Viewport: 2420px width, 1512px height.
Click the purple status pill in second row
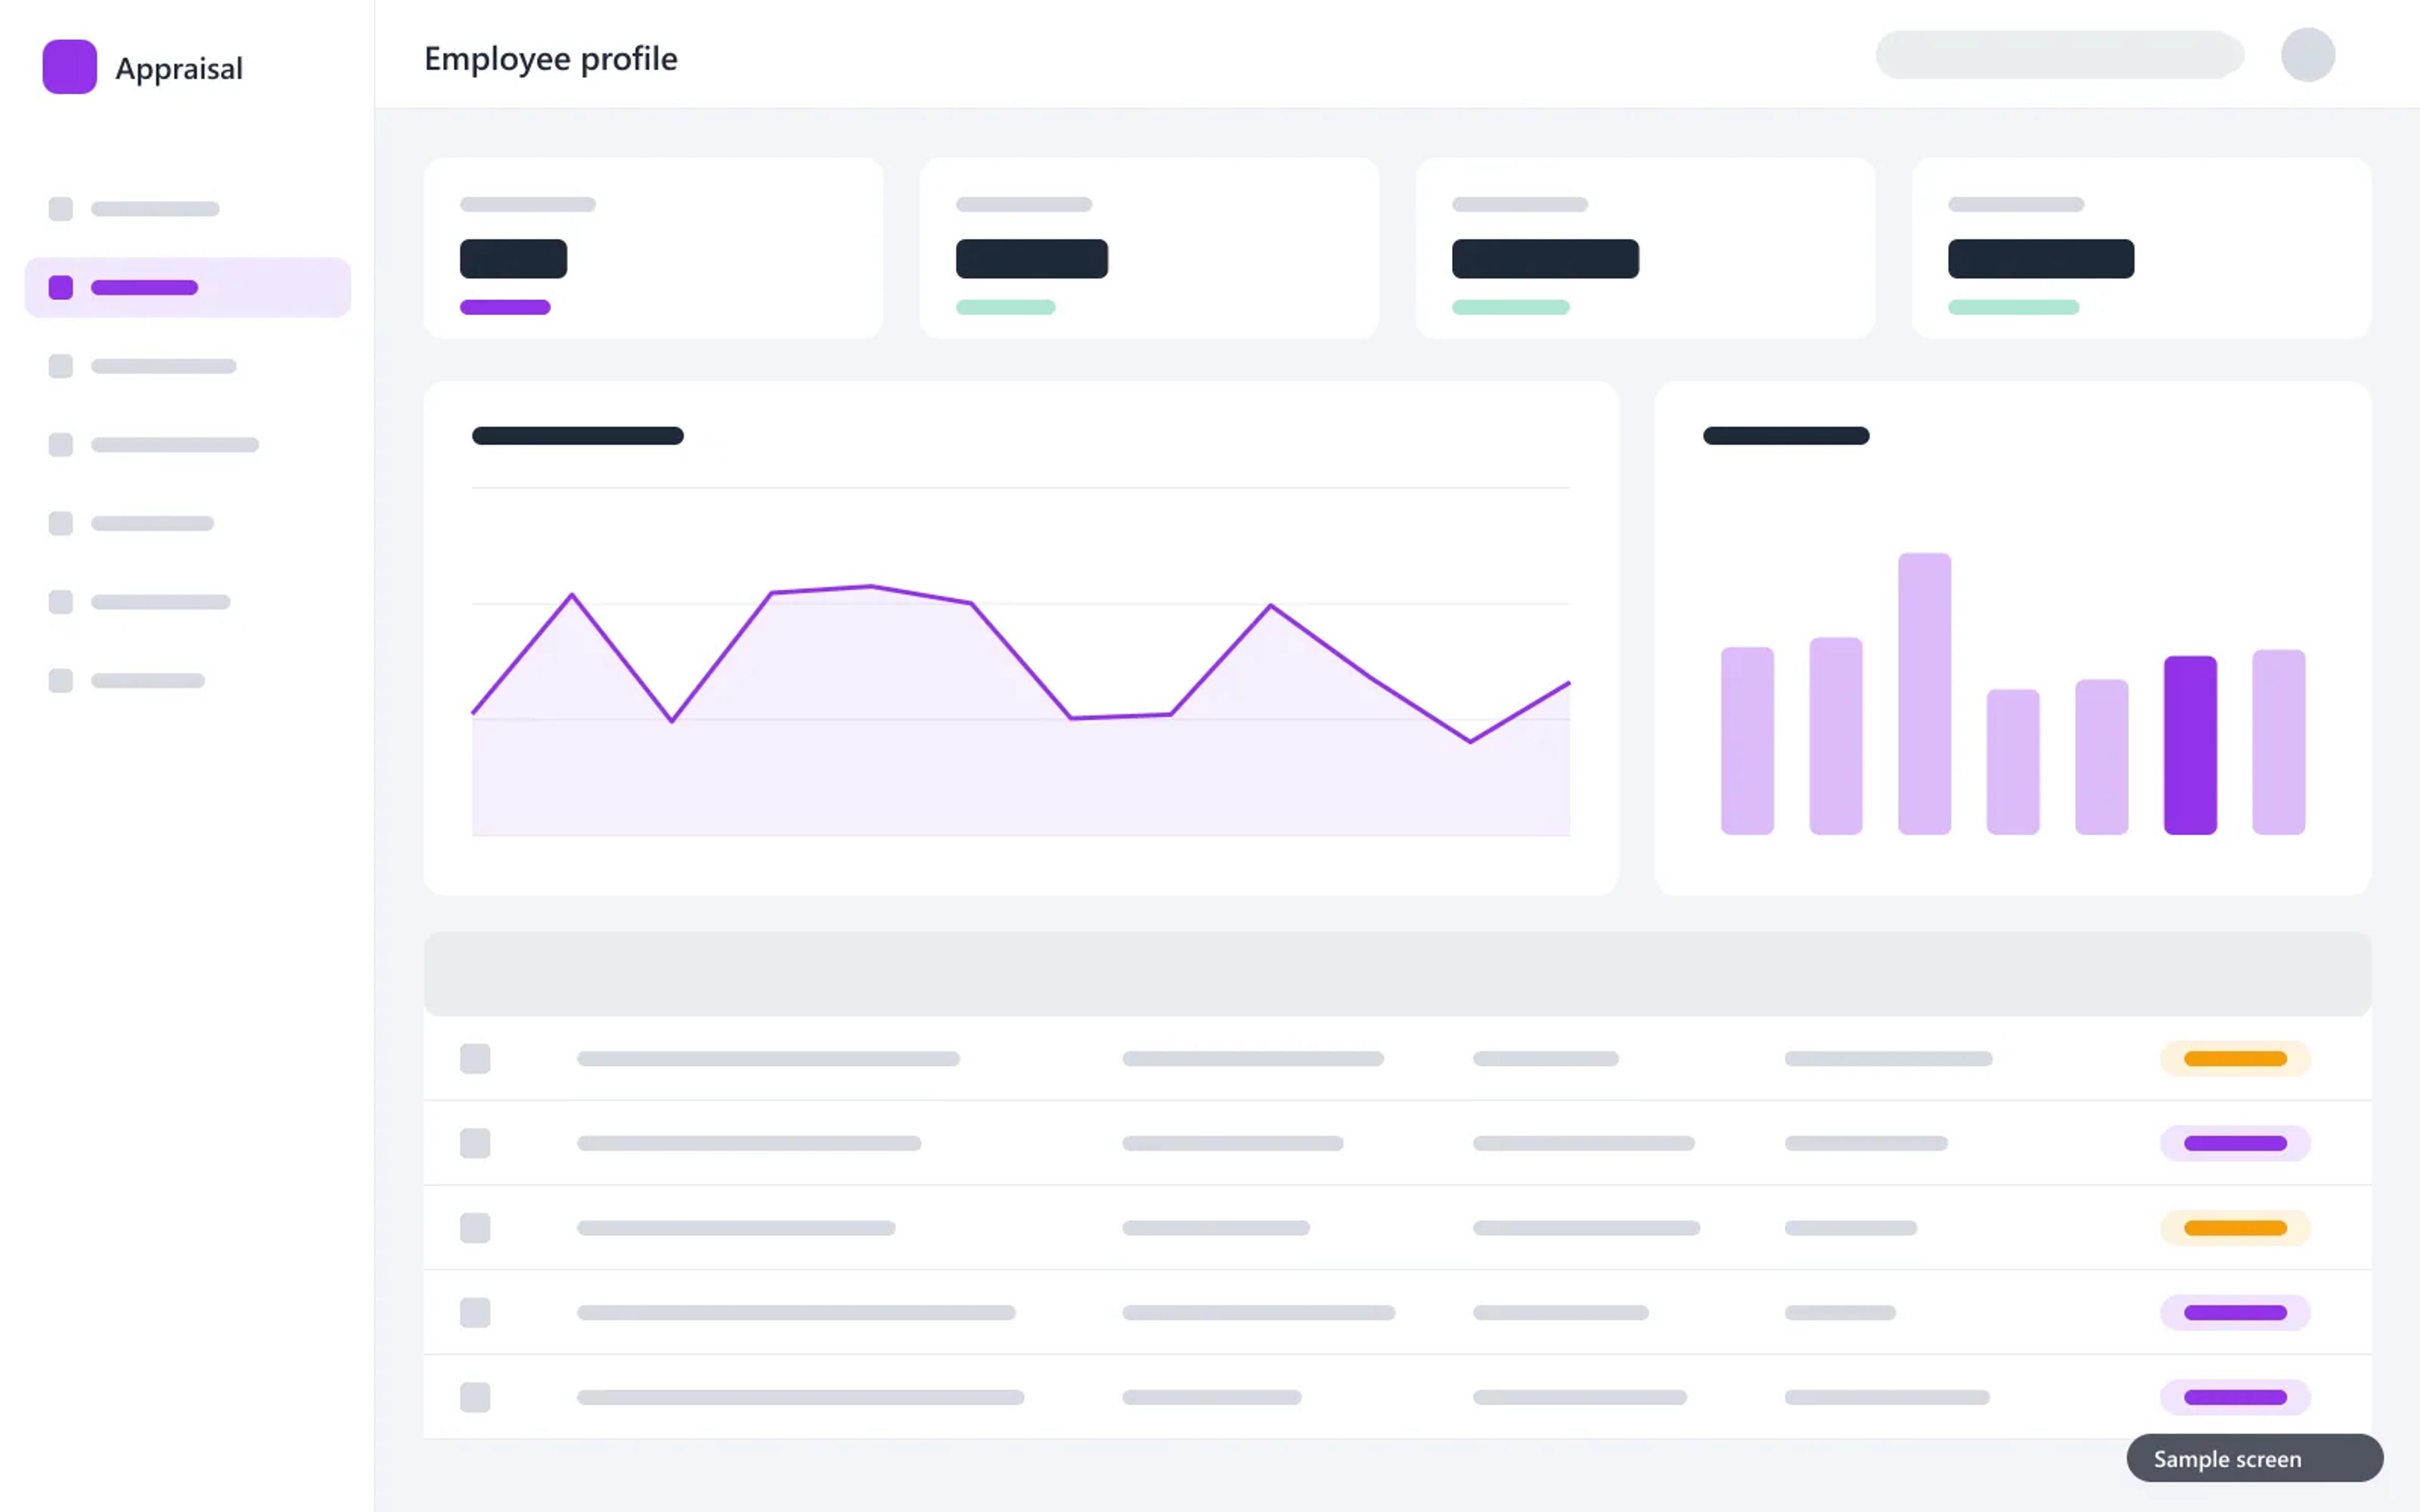click(2235, 1143)
